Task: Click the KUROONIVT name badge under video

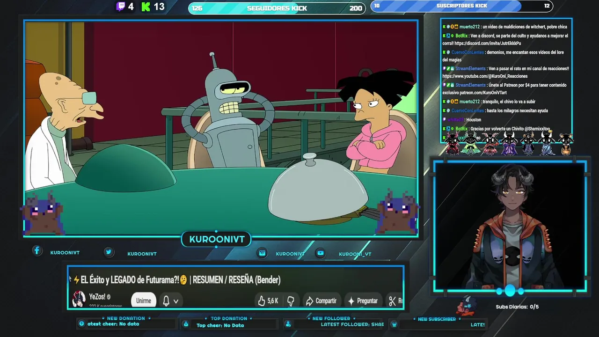Action: coord(217,240)
